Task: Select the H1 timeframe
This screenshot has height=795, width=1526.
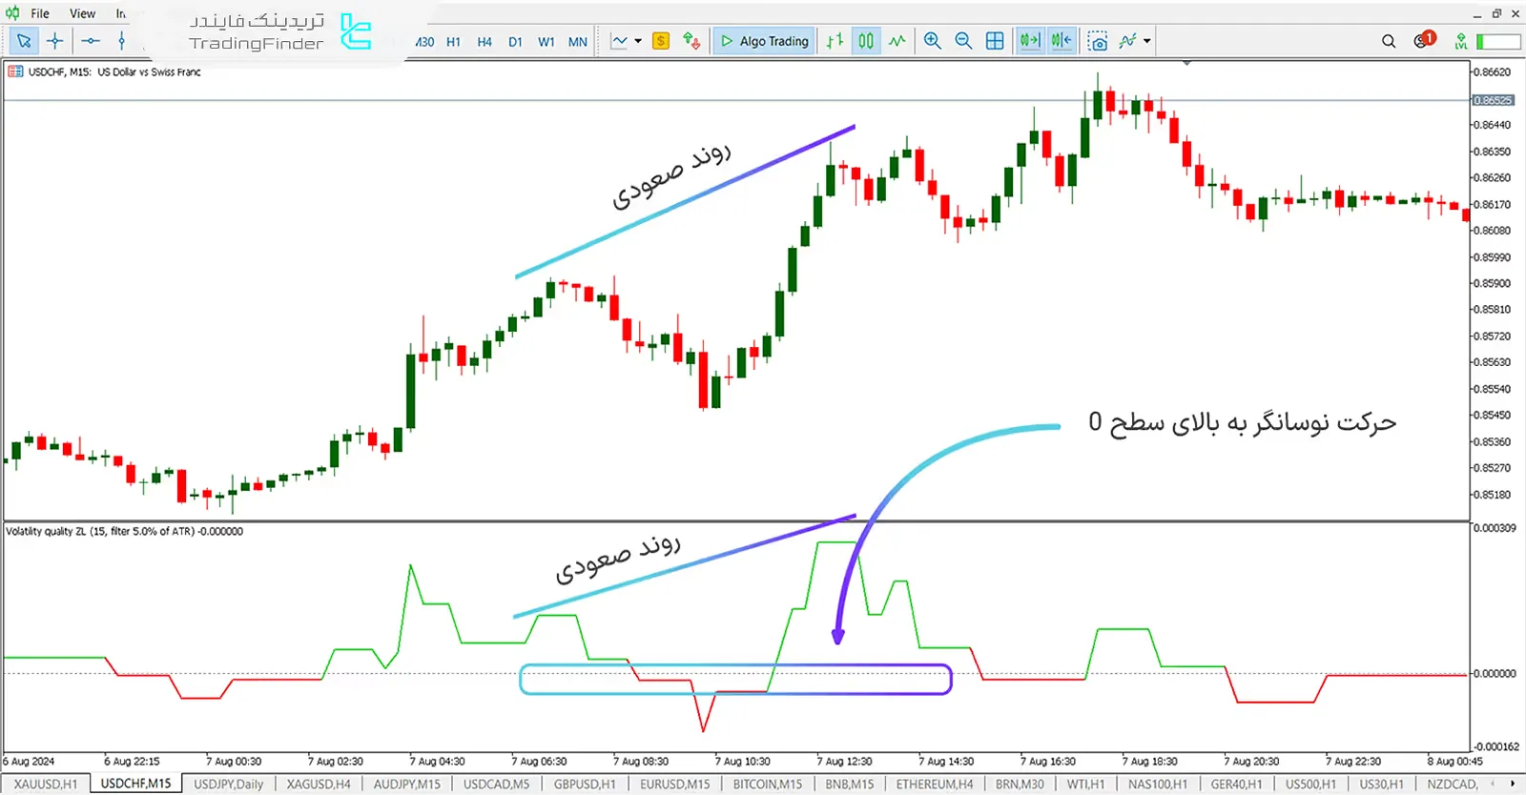Action: tap(453, 42)
